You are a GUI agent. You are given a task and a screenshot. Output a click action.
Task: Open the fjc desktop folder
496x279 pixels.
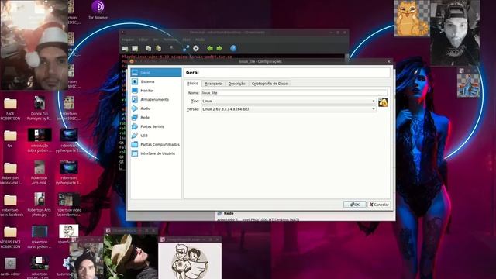click(10, 139)
